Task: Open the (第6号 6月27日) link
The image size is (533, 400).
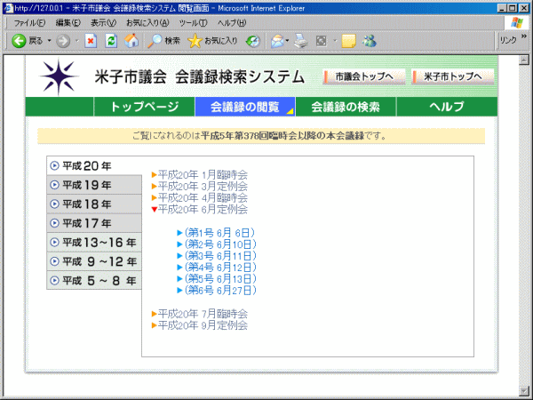Action: pos(217,291)
